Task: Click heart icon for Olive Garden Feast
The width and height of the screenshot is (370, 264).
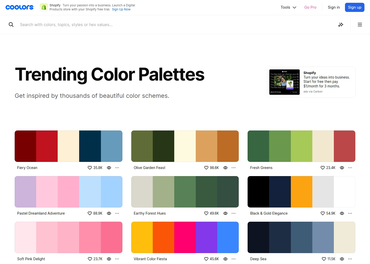Action: 206,168
